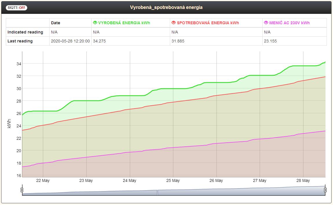Click the Indicated reading row label
Image resolution: width=333 pixels, height=205 pixels.
tap(25, 32)
